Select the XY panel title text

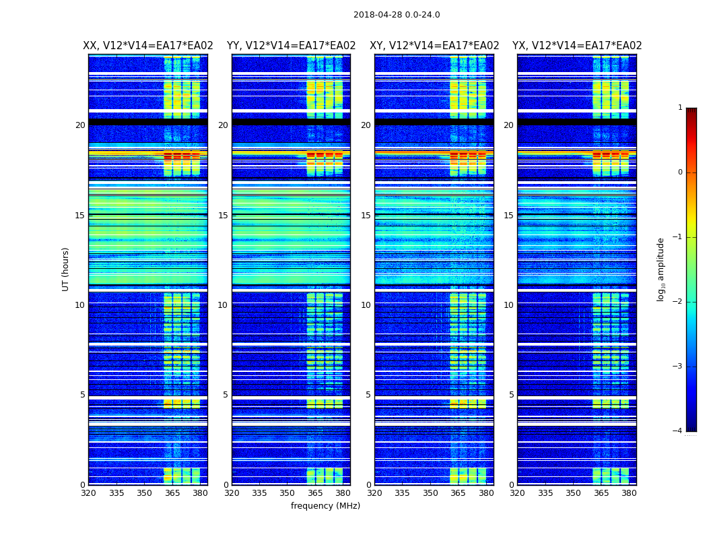click(x=434, y=46)
